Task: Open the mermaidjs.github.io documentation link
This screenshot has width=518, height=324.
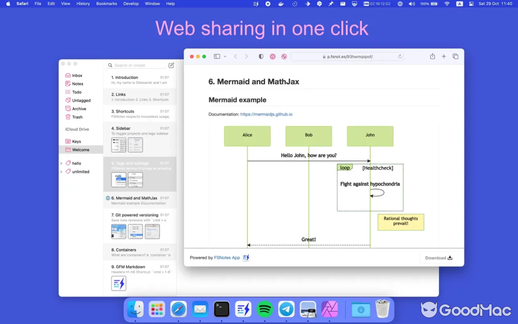Action: [x=266, y=114]
